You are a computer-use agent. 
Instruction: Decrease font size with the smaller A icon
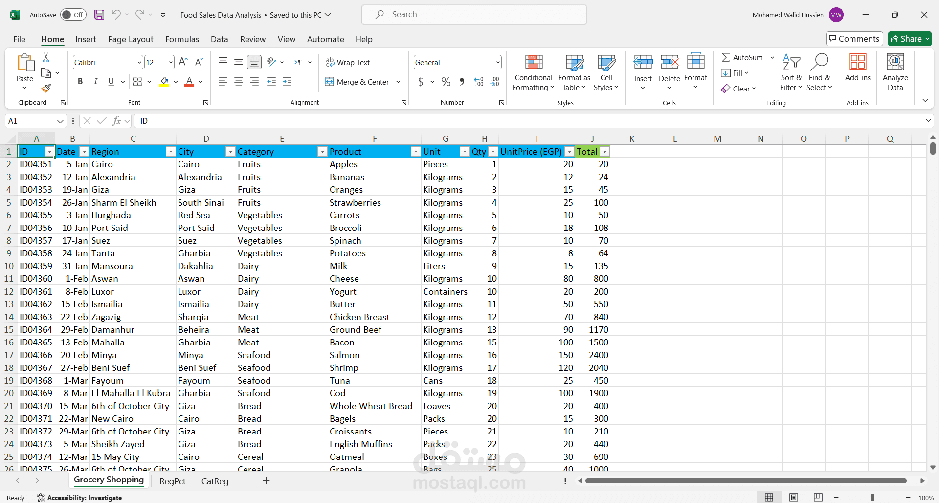(x=199, y=62)
